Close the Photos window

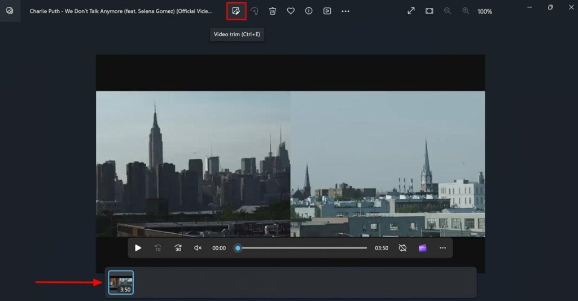pos(571,7)
